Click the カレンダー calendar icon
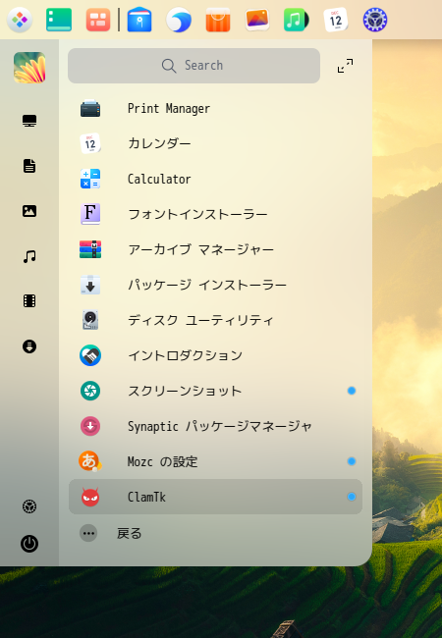Viewport: 442px width, 638px height. (90, 143)
